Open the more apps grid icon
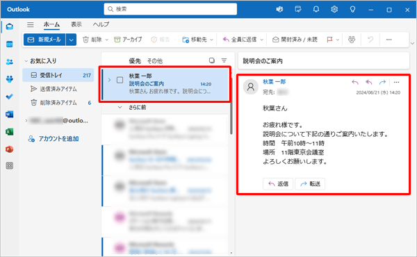Image resolution: width=417 pixels, height=257 pixels. tap(10, 166)
